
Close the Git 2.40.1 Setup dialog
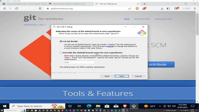[x=143, y=27]
